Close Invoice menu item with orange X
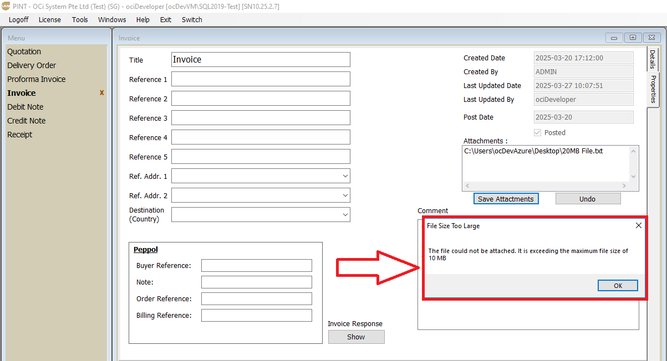667x361 pixels. 101,93
